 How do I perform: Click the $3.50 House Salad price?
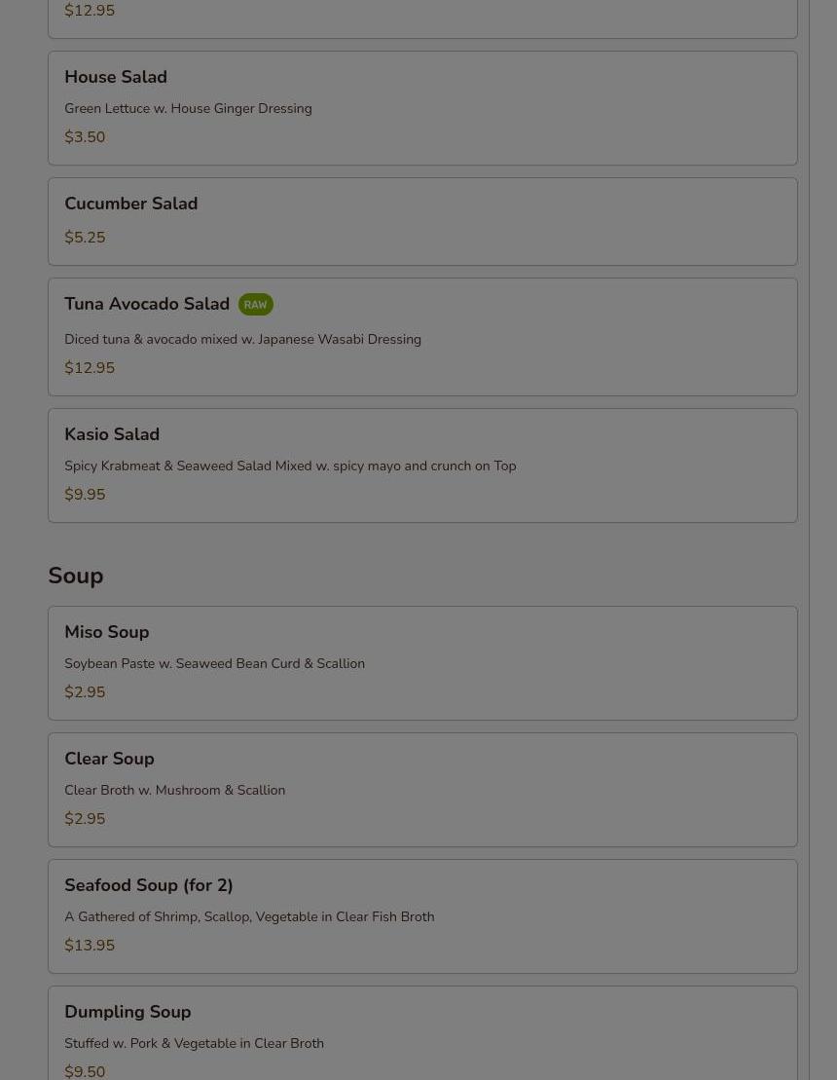85,137
